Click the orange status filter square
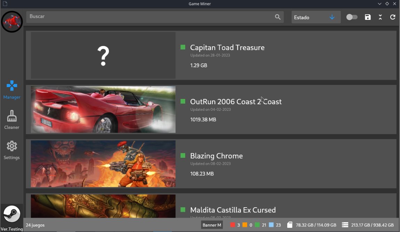Screen dimensions: 400x232 (245, 225)
